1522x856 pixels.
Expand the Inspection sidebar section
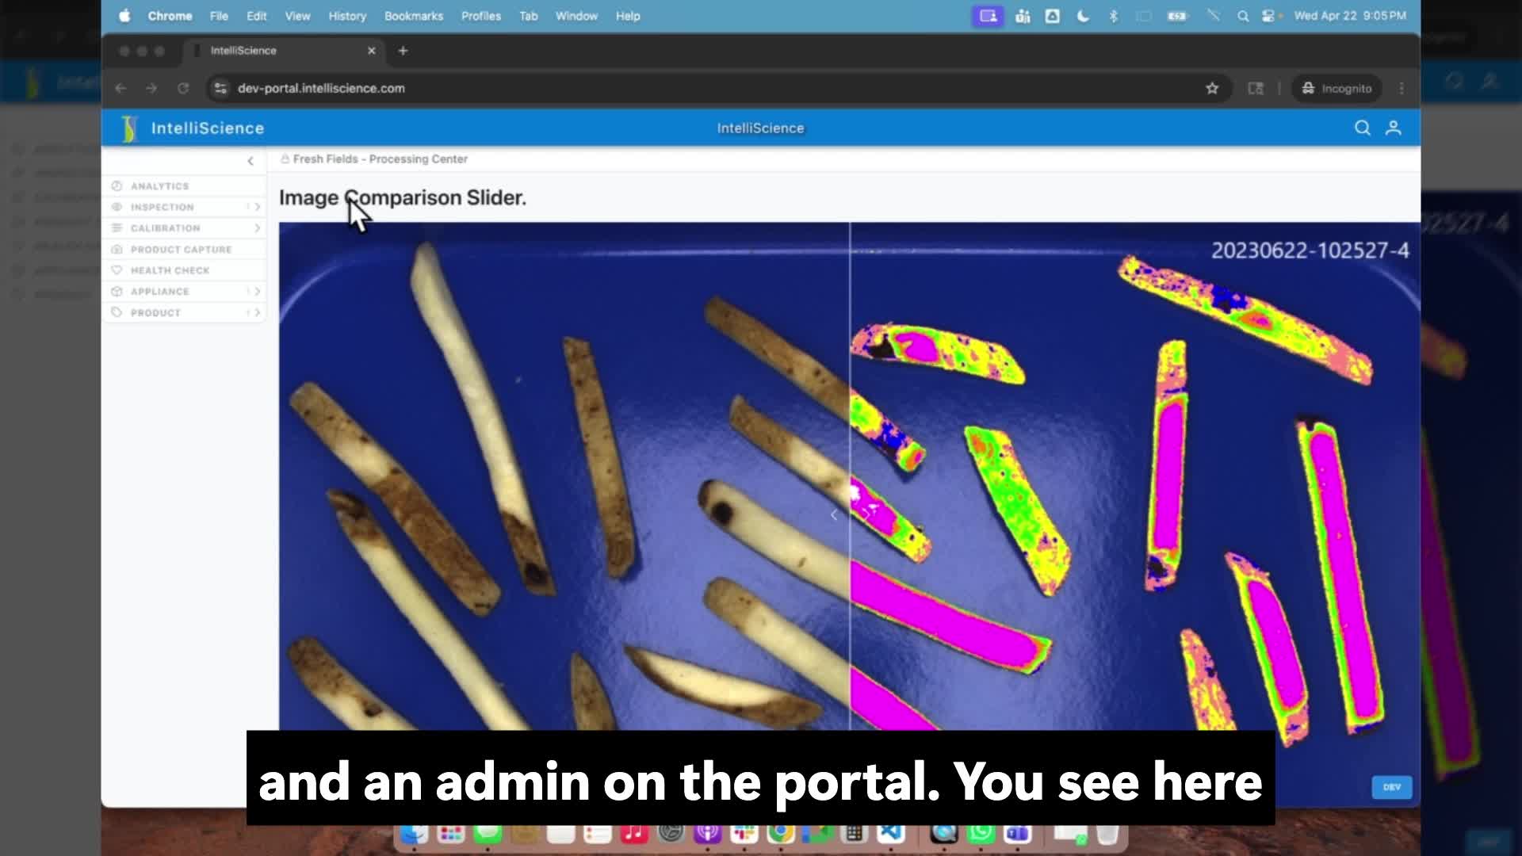coord(257,207)
